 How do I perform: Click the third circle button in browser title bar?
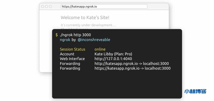click(x=50, y=7)
